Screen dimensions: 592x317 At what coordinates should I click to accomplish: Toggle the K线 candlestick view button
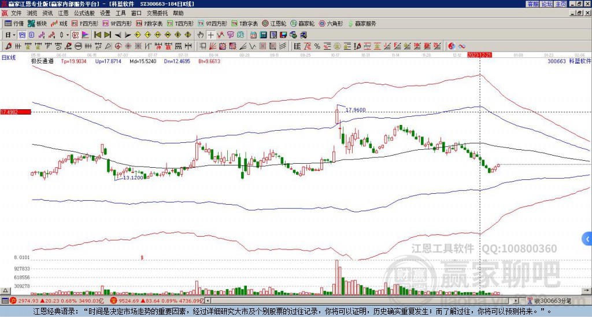(x=60, y=23)
